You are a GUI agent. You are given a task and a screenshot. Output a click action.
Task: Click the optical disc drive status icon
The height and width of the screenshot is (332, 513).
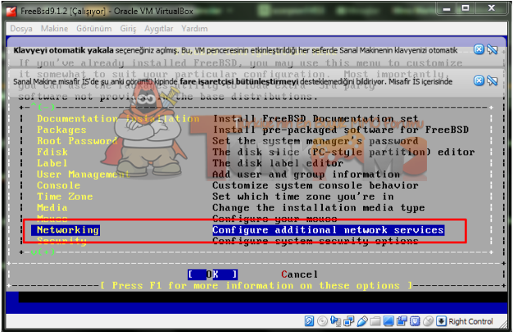click(x=322, y=321)
